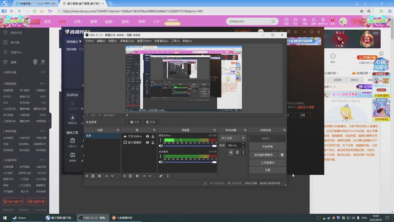Viewport: 394px width, 222px height.
Task: Open source properties gear in sources toolbar
Action: [137, 176]
